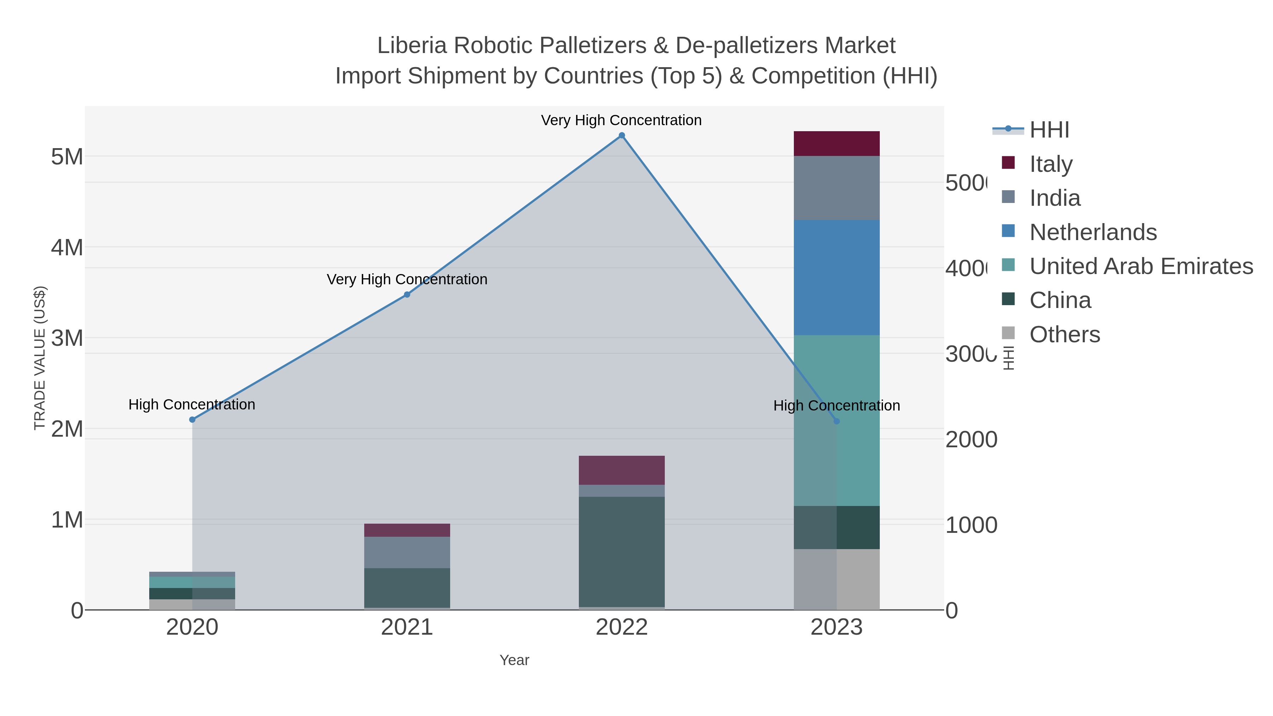1273x716 pixels.
Task: Select the India segment in 2021 bar
Action: (407, 552)
